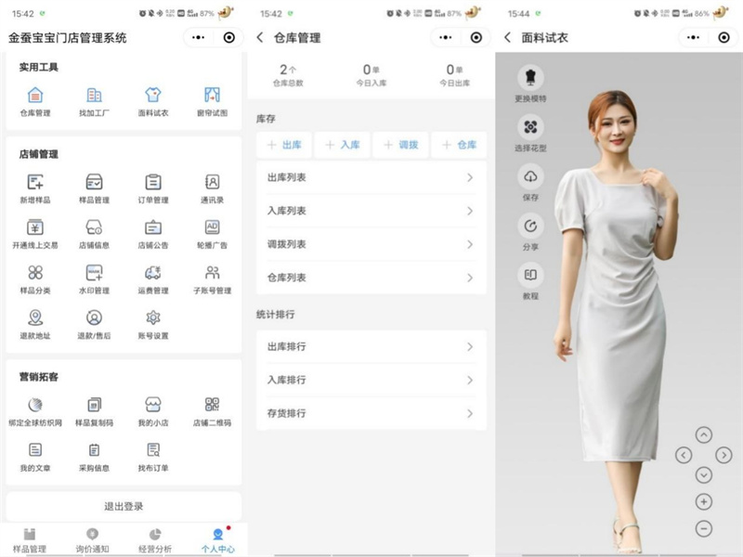Click the zoom out minus control
The width and height of the screenshot is (743, 557).
coord(703,528)
